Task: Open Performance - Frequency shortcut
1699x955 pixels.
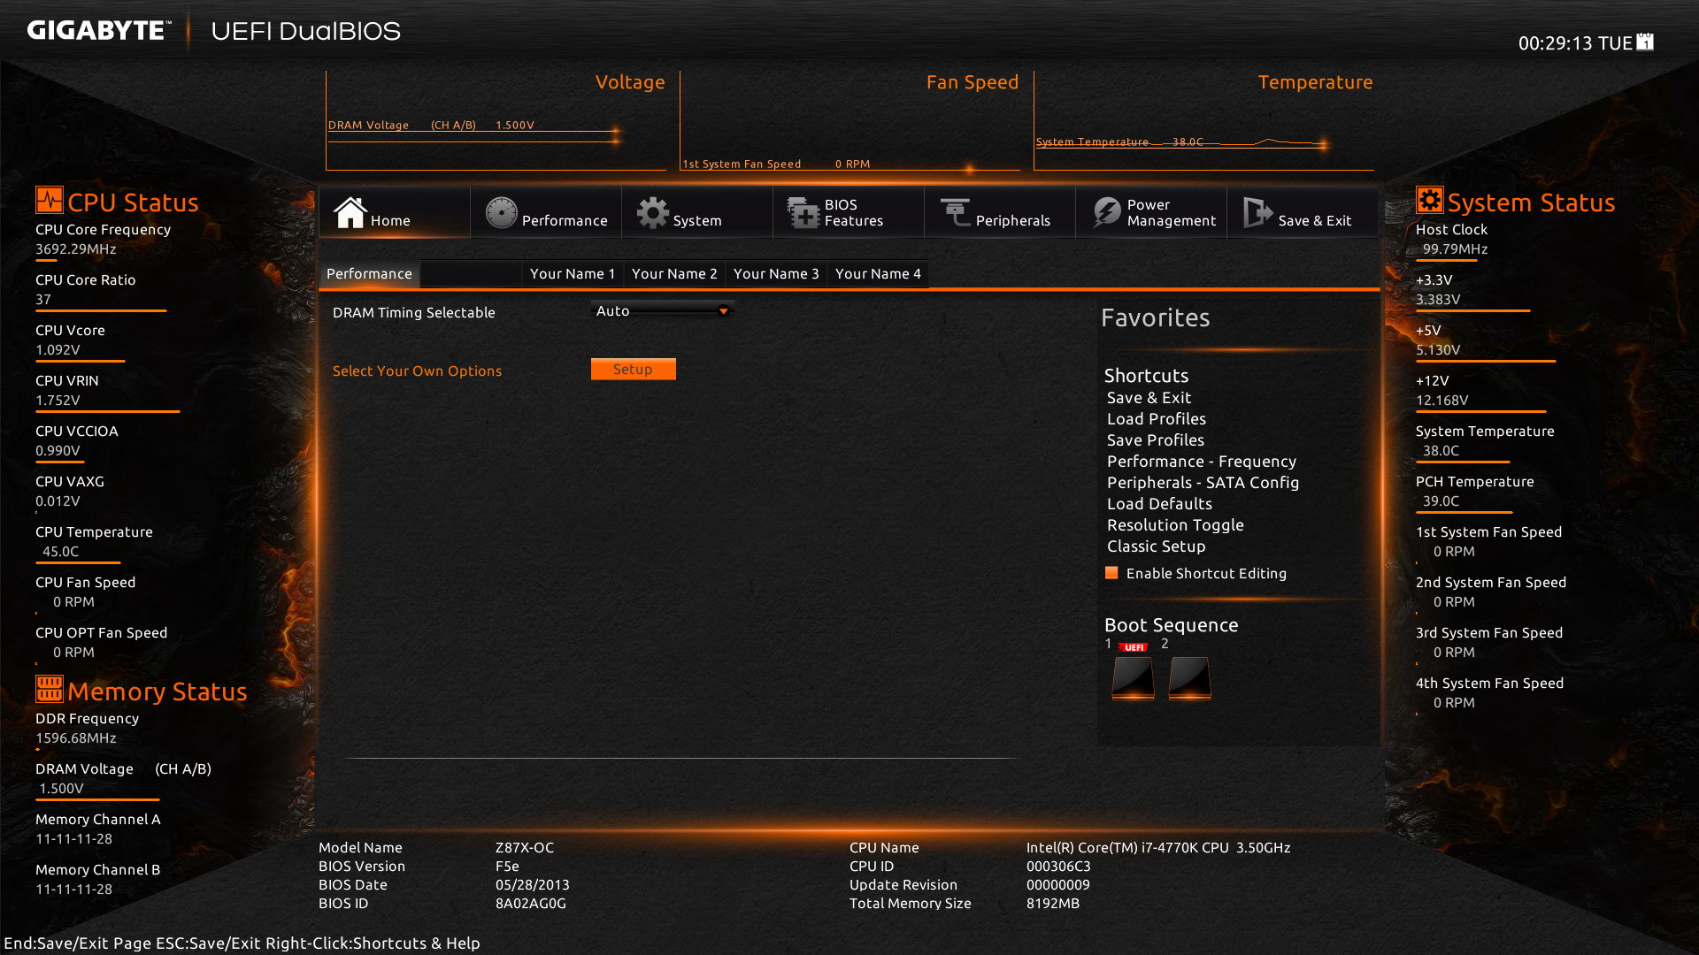Action: point(1201,462)
